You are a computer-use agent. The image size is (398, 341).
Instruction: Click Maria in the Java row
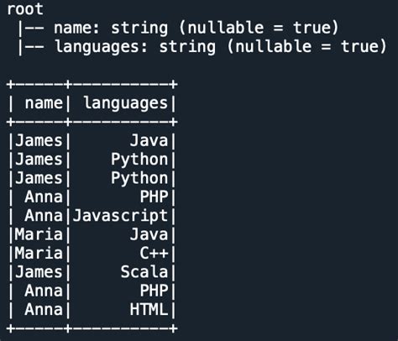click(39, 234)
